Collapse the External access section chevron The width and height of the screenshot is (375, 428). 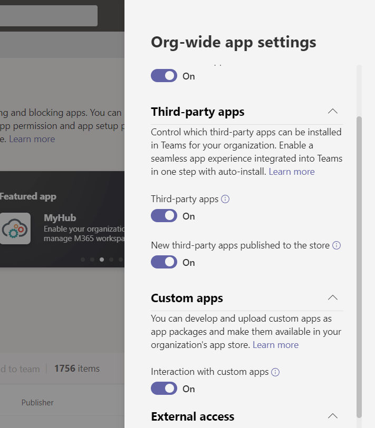333,416
